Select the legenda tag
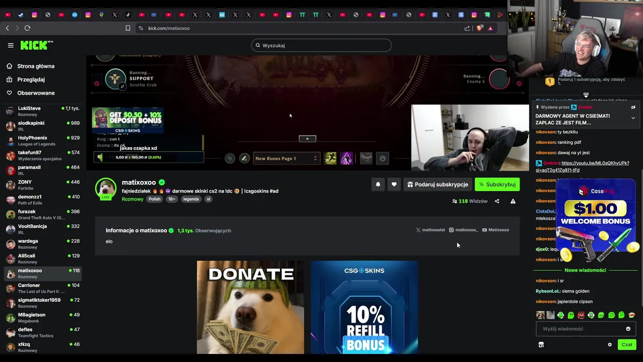Screen dimensions: 643x362 point(191,199)
